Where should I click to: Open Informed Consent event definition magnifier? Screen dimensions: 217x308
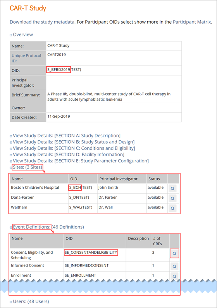point(174,267)
